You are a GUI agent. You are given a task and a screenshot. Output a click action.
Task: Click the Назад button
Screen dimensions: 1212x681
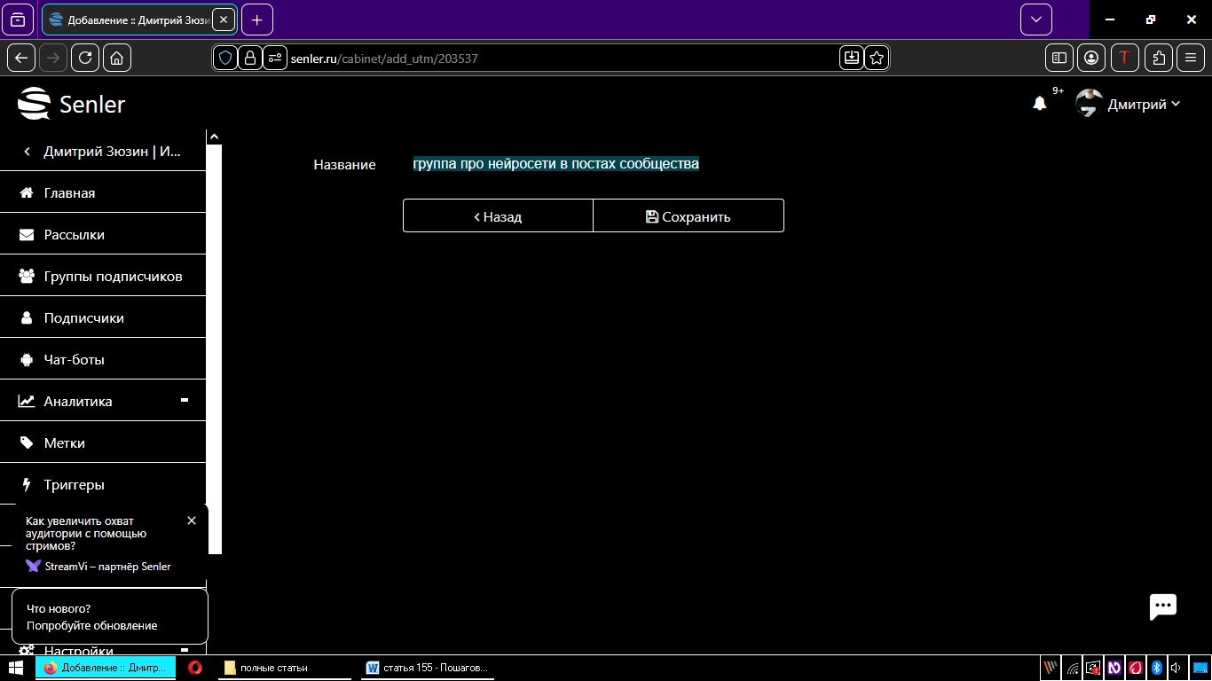498,216
